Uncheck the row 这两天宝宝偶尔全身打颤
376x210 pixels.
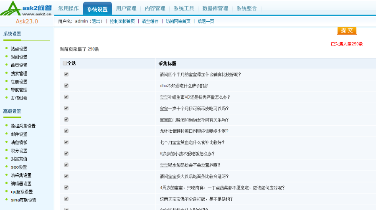tap(66, 199)
